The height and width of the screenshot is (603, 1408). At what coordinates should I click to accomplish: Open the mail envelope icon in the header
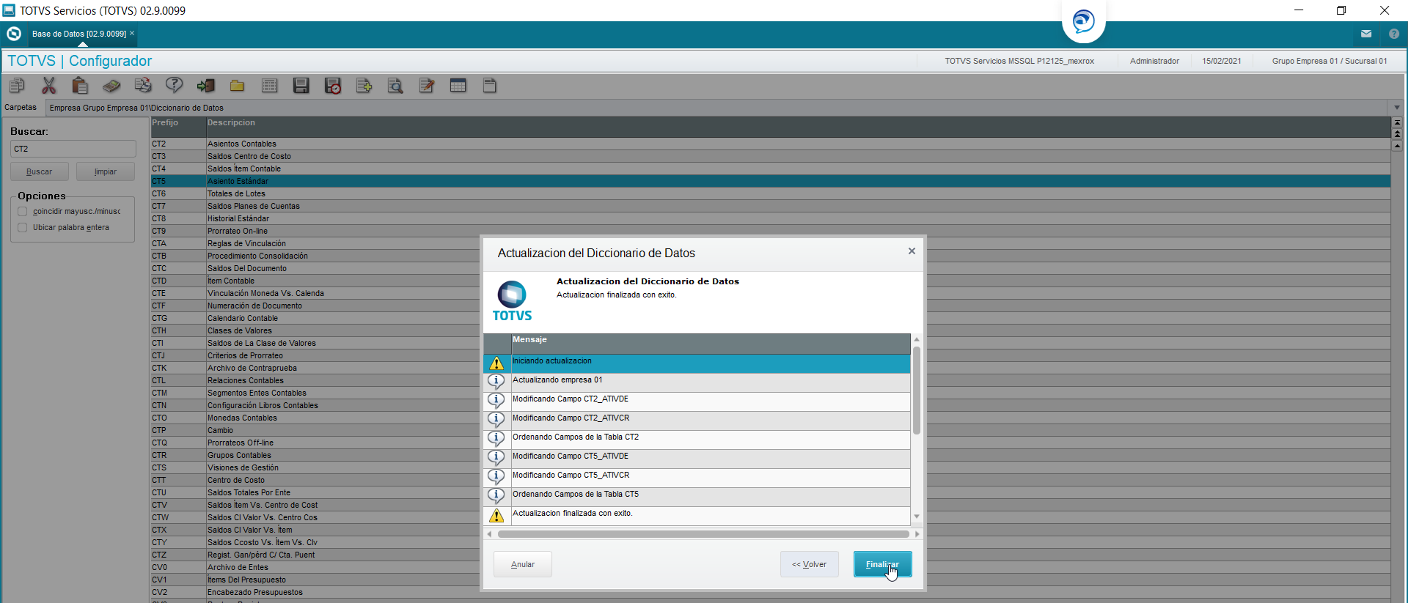pos(1366,34)
